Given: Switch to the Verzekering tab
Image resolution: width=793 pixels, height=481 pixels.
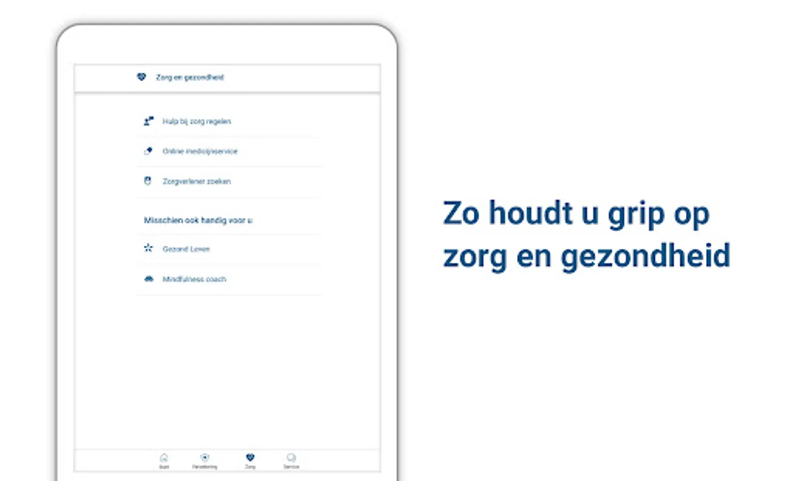Looking at the screenshot, I should (204, 461).
